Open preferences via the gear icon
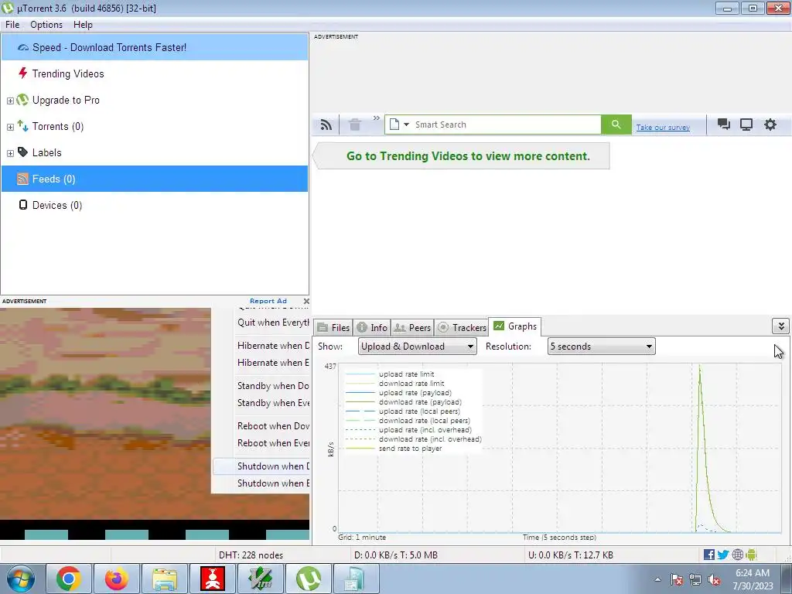The height and width of the screenshot is (594, 792). click(770, 125)
